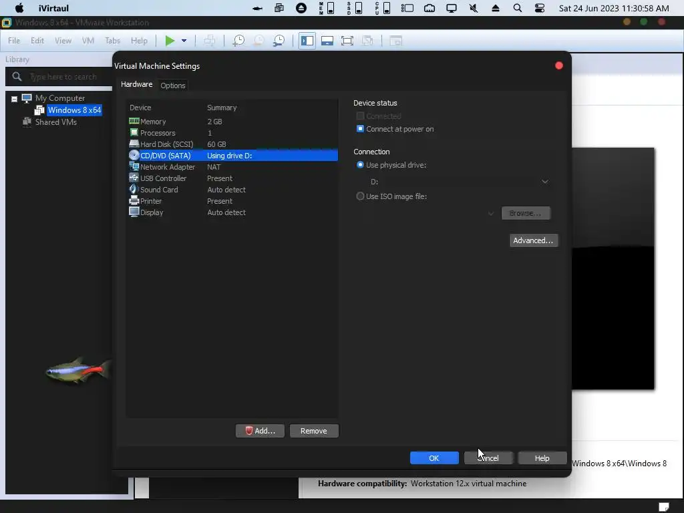The height and width of the screenshot is (513, 684).
Task: Select the Memory device row
Action: (233, 122)
